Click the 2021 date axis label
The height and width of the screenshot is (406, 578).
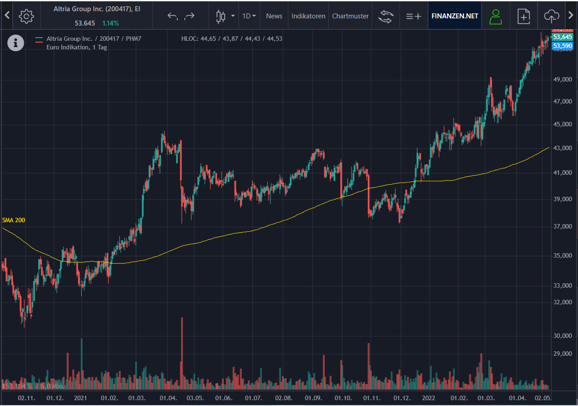[81, 397]
